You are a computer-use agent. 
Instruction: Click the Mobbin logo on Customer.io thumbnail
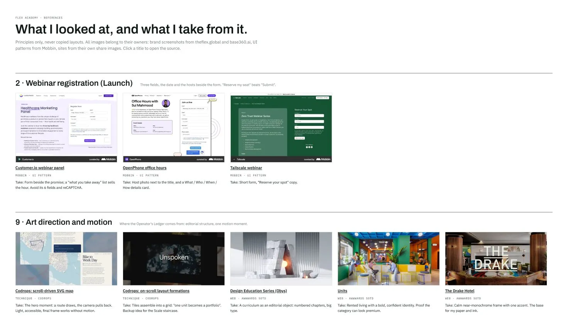pos(108,159)
